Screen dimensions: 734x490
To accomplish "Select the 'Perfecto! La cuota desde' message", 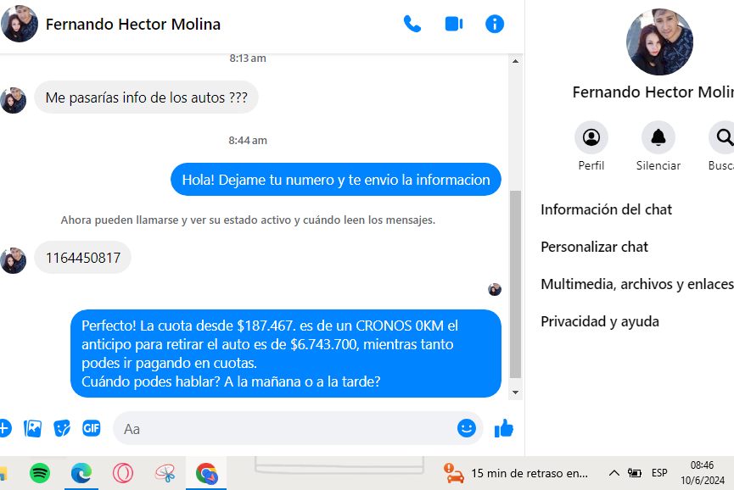I will pos(286,354).
